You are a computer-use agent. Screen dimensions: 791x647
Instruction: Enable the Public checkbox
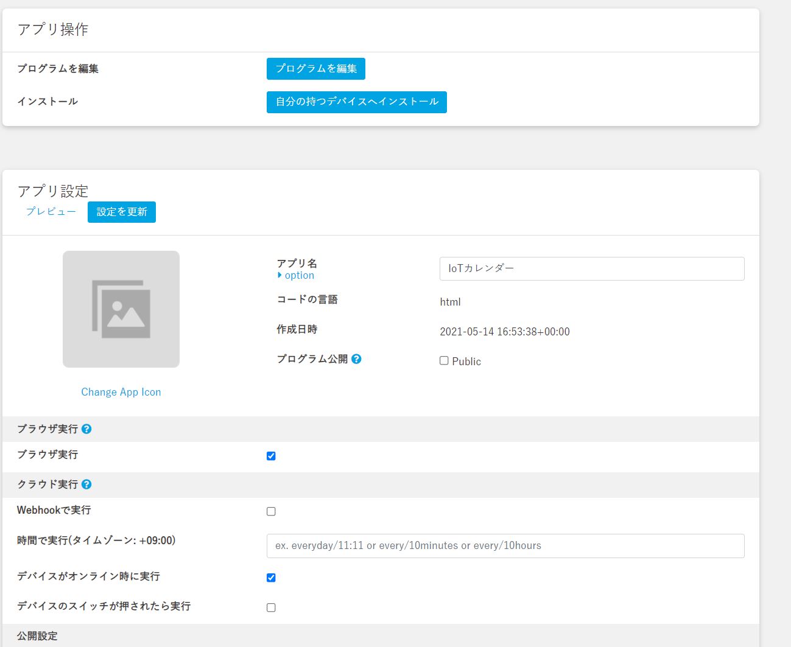(444, 361)
